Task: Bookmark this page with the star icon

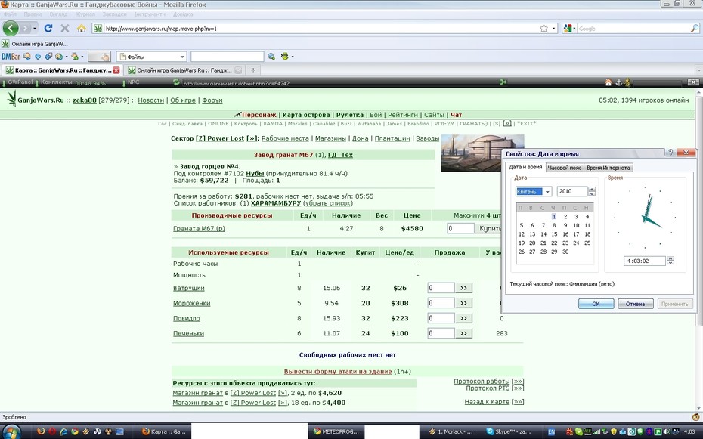Action: point(544,29)
